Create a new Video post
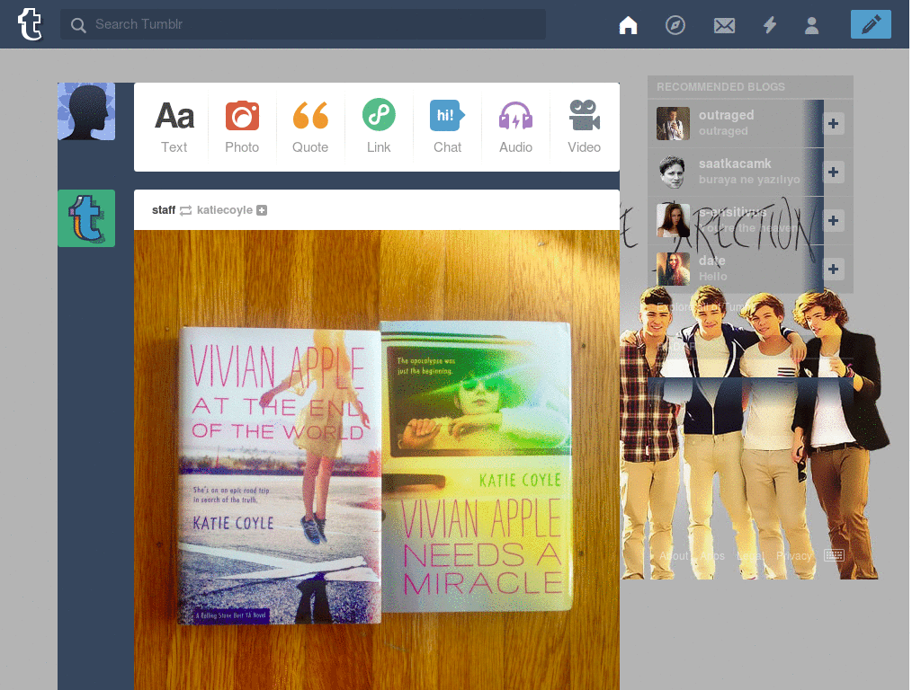The width and height of the screenshot is (921, 690). coord(584,127)
